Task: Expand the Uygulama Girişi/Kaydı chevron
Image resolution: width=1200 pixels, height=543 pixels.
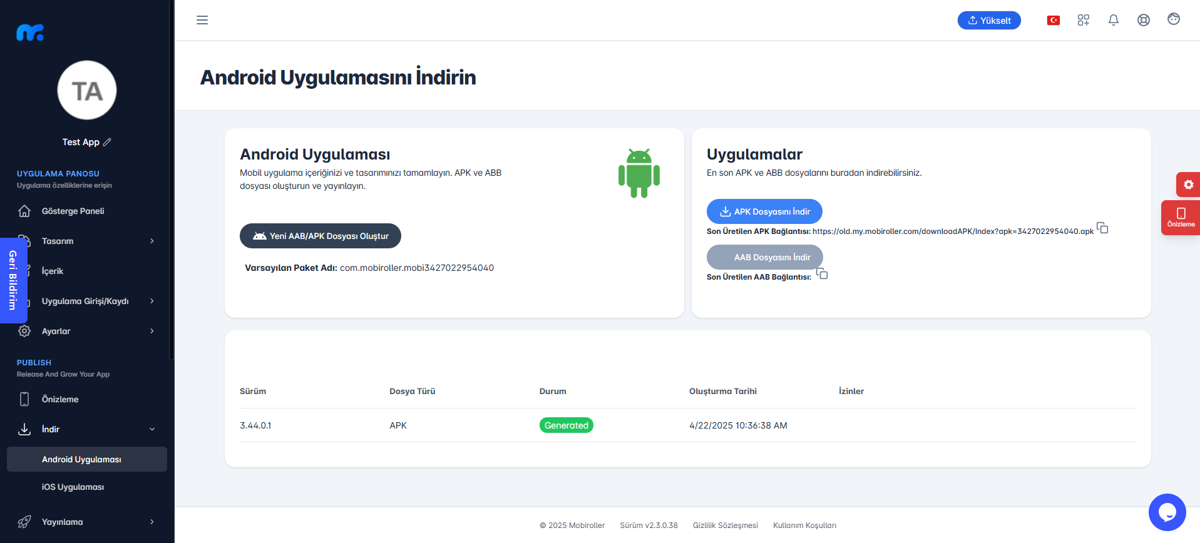Action: (x=152, y=301)
